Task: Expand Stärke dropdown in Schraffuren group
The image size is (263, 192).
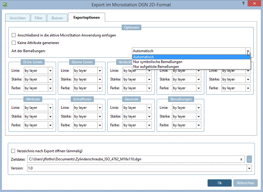Action: (x=88, y=117)
